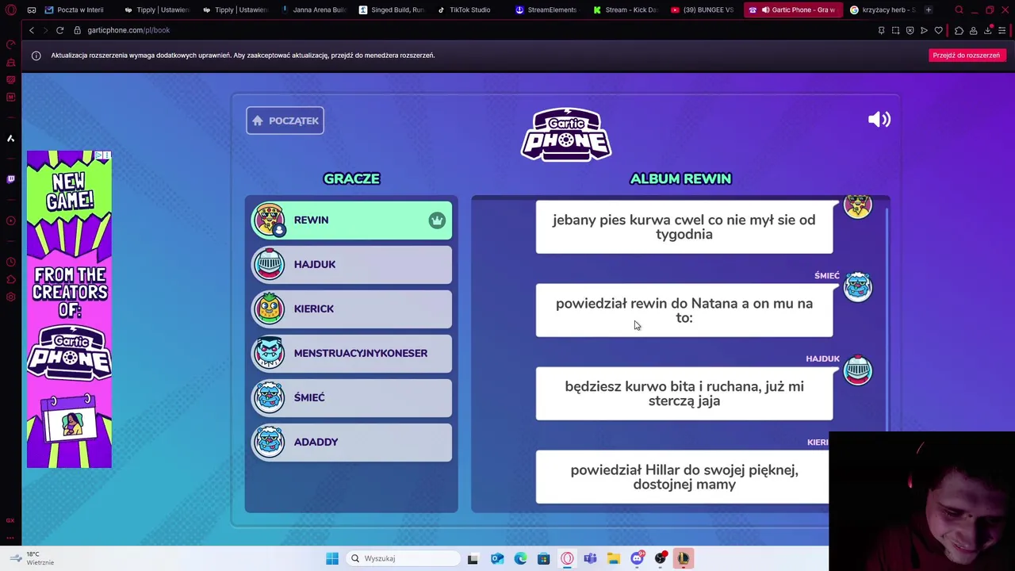Mute sound with the speaker icon
Screen dimensions: 1015x571
(879, 120)
